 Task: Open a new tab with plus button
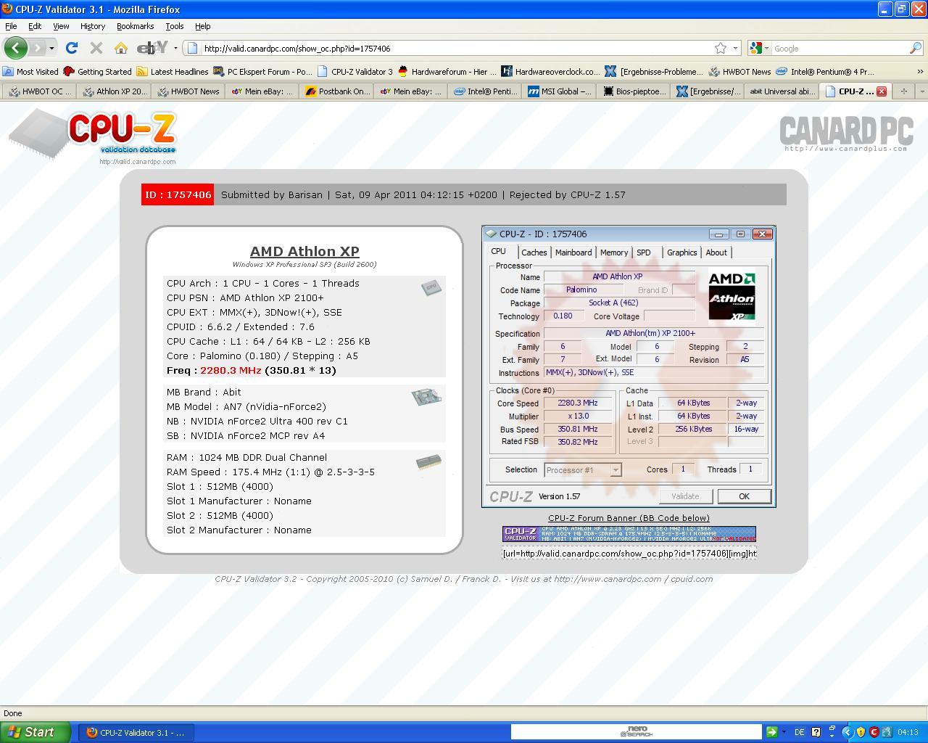903,91
